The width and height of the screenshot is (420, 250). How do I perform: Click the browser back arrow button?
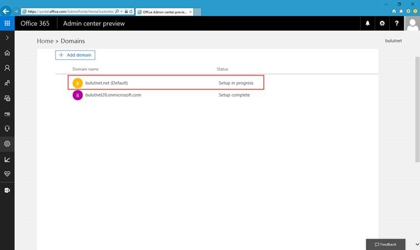[x=6, y=11]
